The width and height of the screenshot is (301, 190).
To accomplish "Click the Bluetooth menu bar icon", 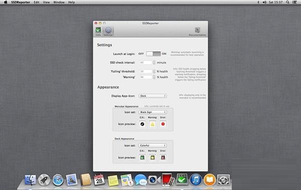I will [258, 2].
